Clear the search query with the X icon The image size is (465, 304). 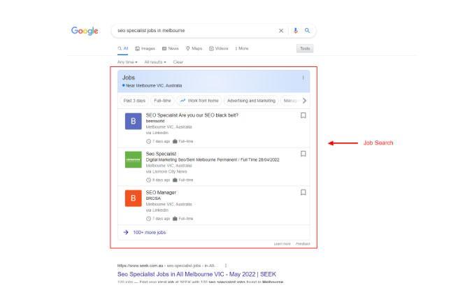click(x=281, y=31)
